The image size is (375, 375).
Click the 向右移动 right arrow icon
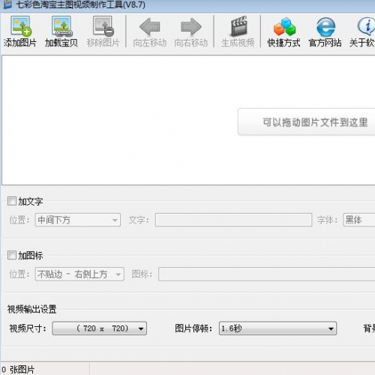(x=191, y=26)
